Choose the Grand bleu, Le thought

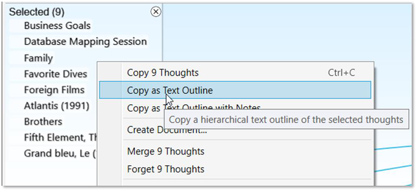click(x=59, y=154)
